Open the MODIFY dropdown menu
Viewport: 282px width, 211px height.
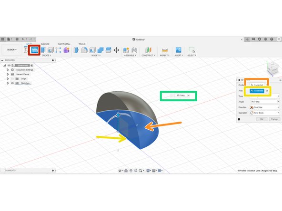(96, 56)
